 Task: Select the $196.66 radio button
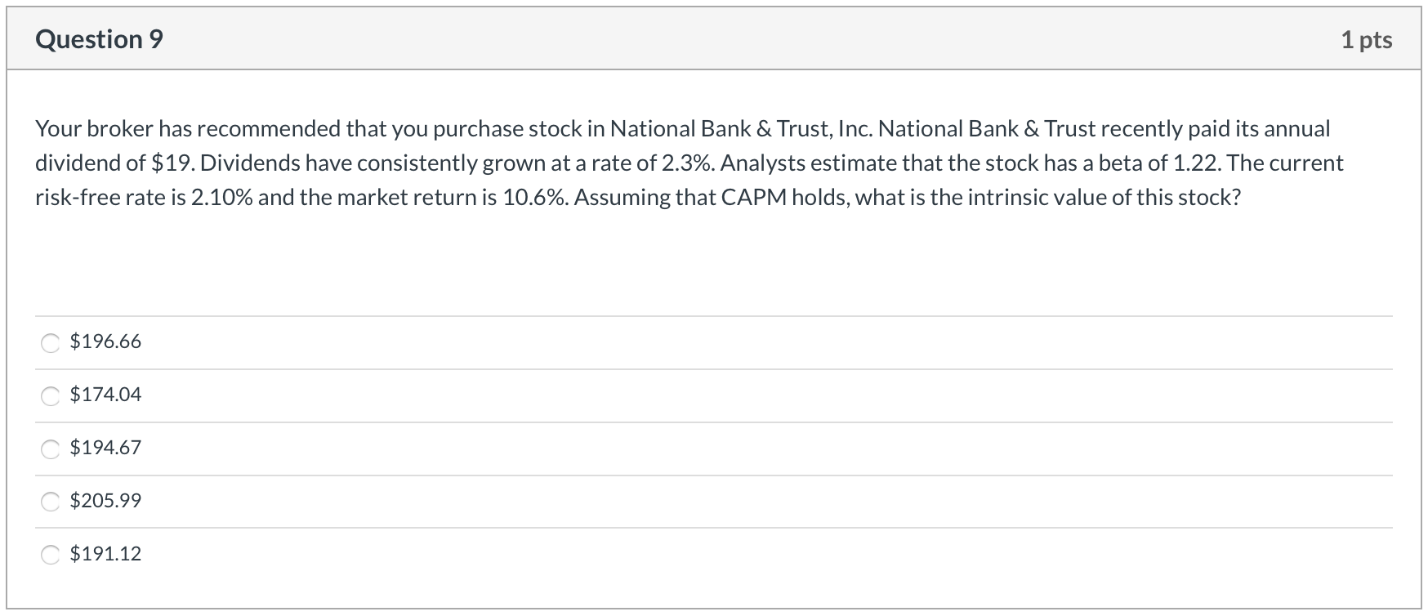(50, 342)
